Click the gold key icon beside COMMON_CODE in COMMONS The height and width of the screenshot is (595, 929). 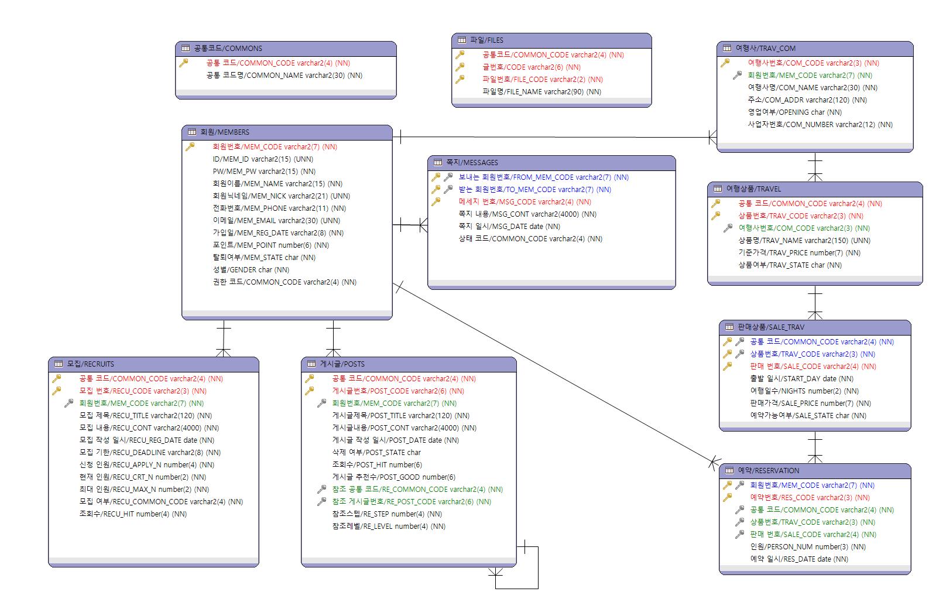184,63
